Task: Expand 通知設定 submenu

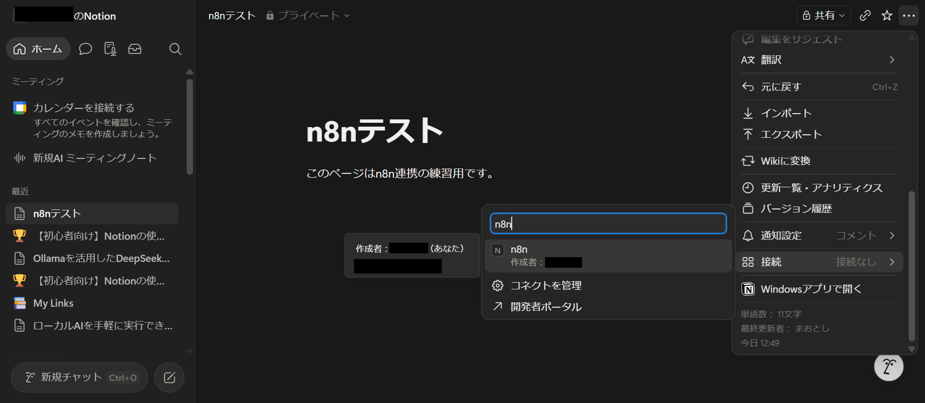Action: coord(818,235)
